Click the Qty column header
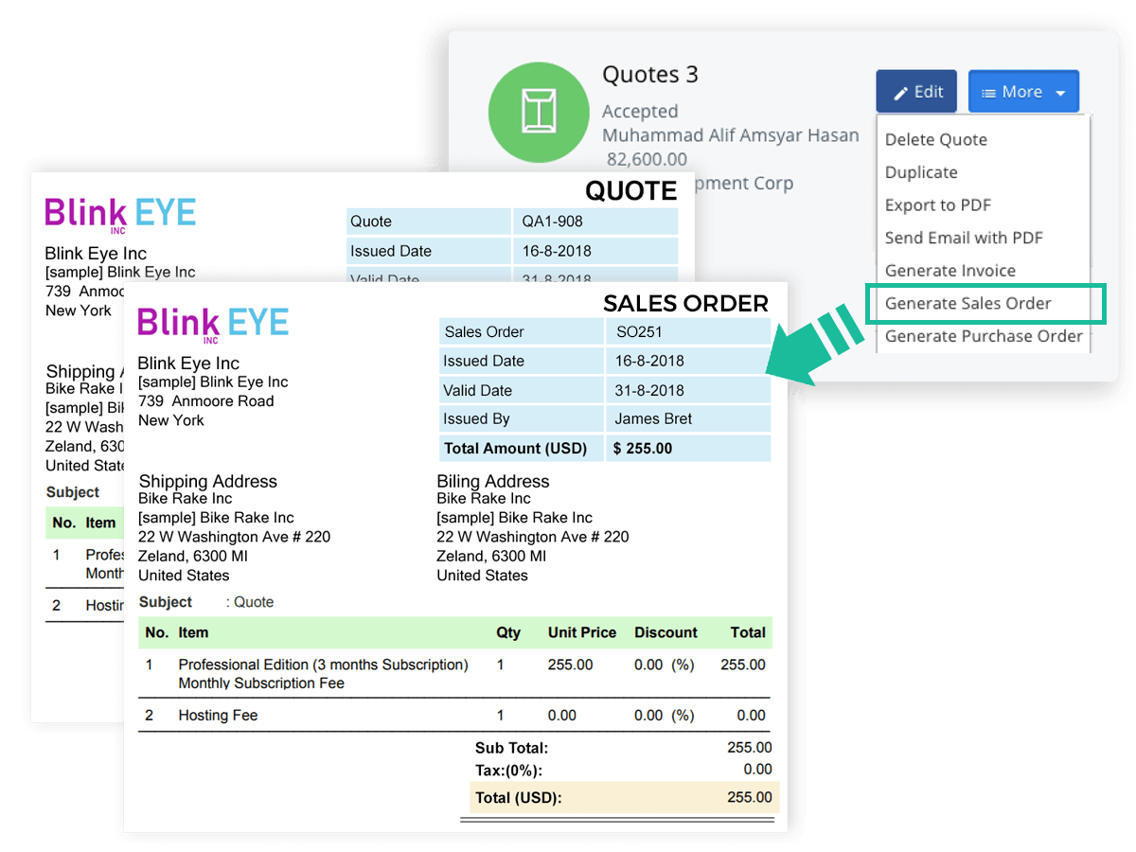 click(x=508, y=632)
